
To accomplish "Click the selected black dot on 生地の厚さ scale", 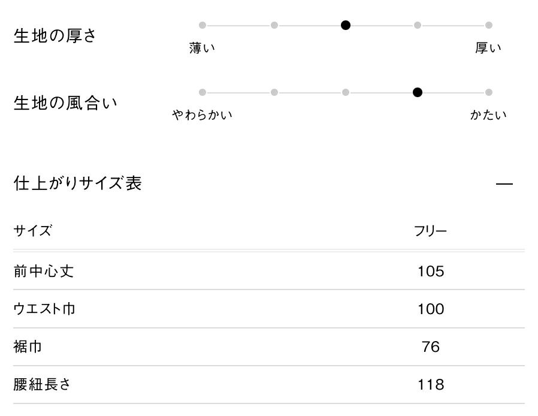I will tap(346, 25).
